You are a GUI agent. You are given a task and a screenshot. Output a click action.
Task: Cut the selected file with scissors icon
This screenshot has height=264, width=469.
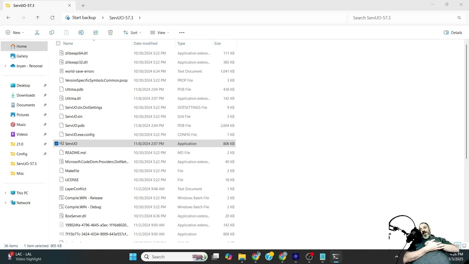(x=37, y=33)
